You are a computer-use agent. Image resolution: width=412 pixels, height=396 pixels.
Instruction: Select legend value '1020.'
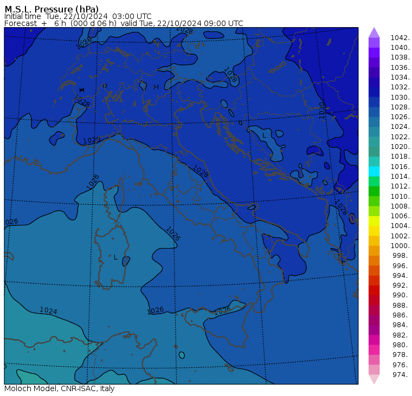coord(400,146)
